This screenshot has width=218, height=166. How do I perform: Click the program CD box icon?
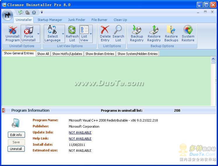15,123
